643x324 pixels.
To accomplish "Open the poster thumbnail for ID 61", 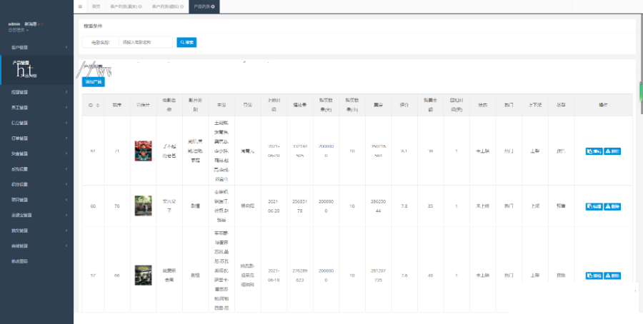I will point(144,151).
